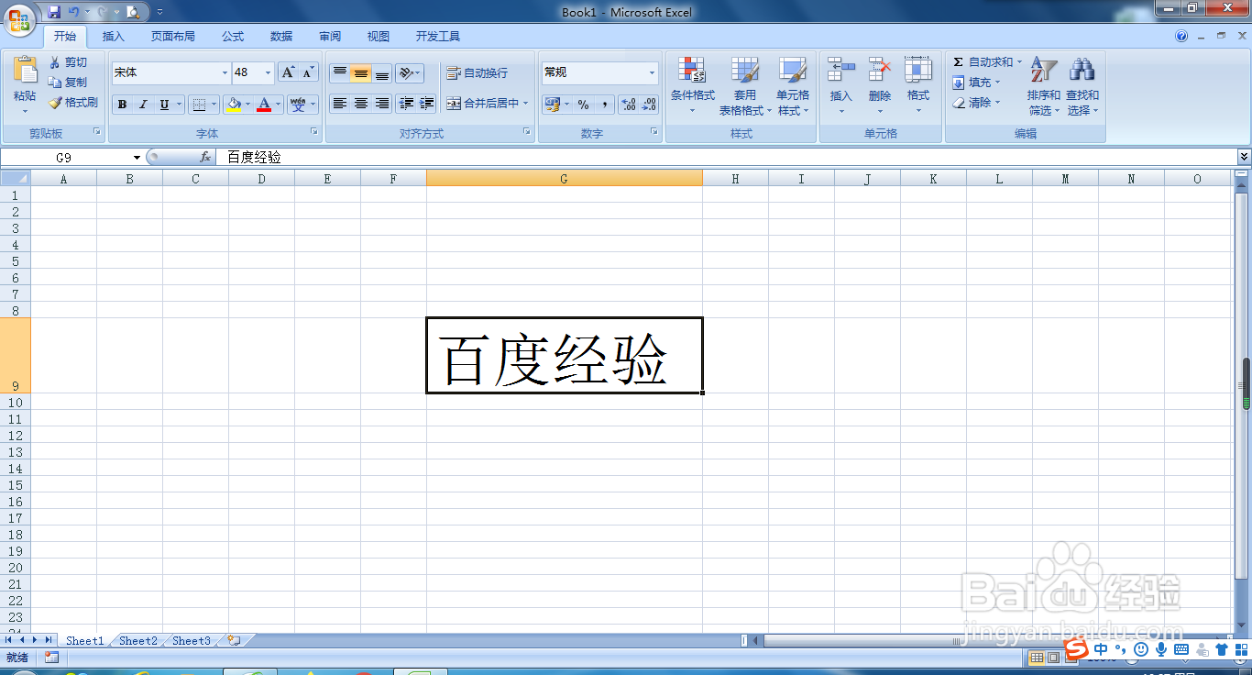The height and width of the screenshot is (675, 1252).
Task: Enable 自动换行 wrap text
Action: [x=477, y=72]
